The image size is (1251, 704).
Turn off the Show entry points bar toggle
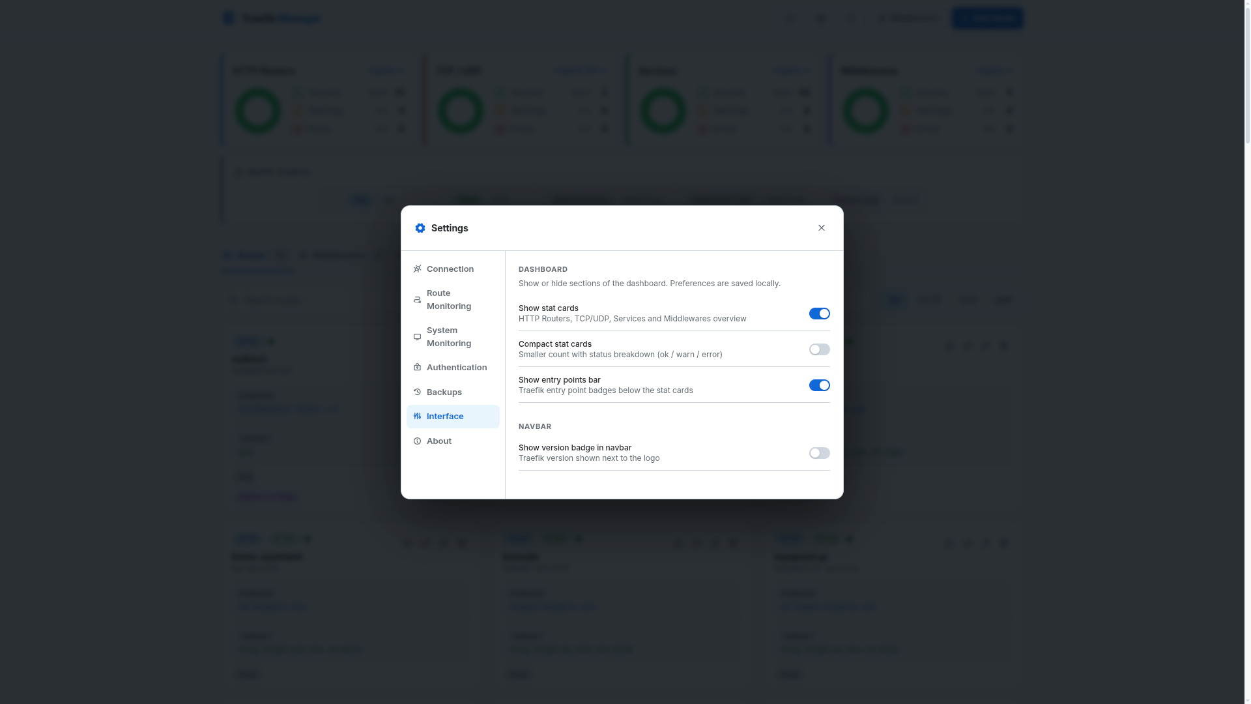pyautogui.click(x=820, y=385)
